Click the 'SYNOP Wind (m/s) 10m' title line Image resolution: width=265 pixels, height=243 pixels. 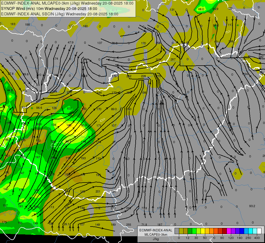point(49,9)
